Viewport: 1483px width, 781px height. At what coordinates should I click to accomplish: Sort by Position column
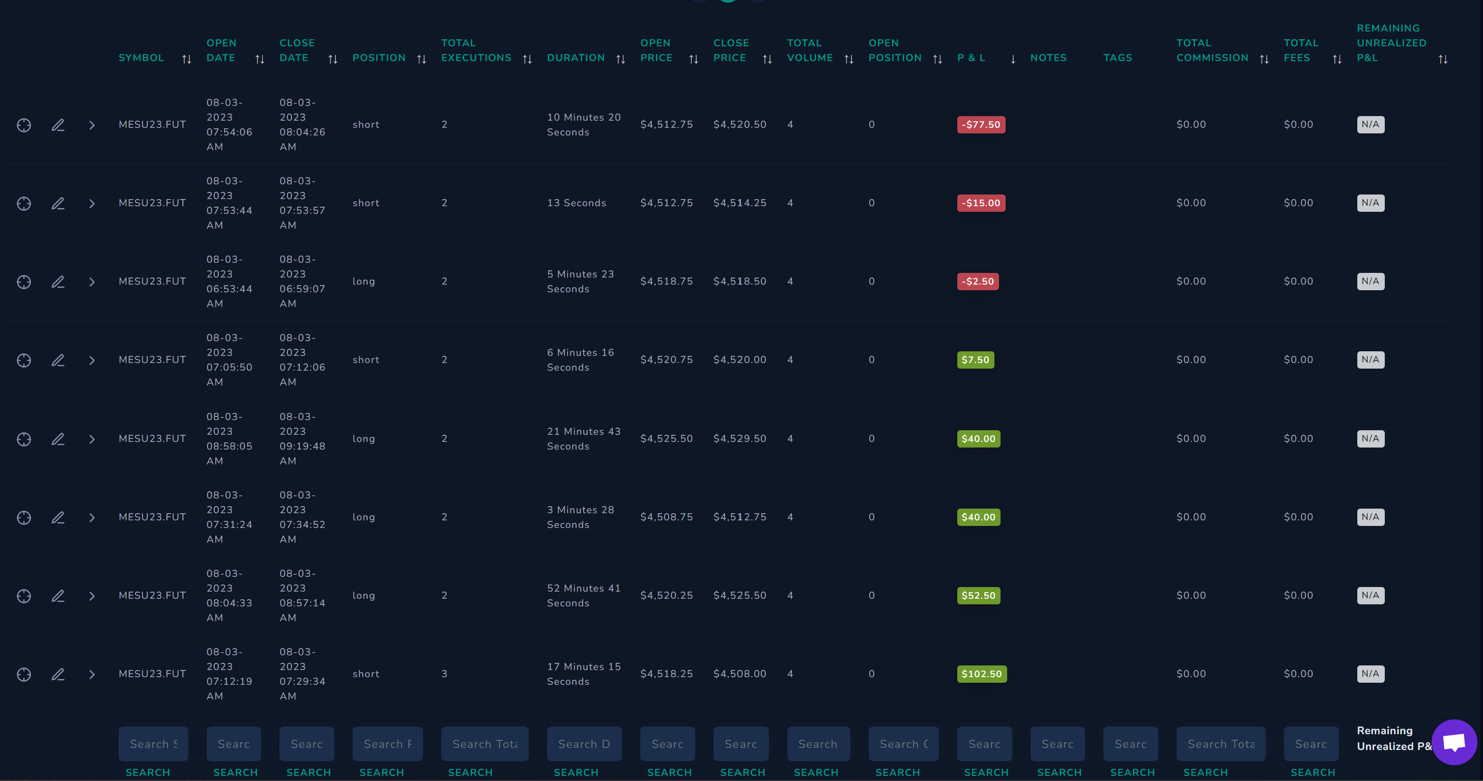tap(421, 59)
